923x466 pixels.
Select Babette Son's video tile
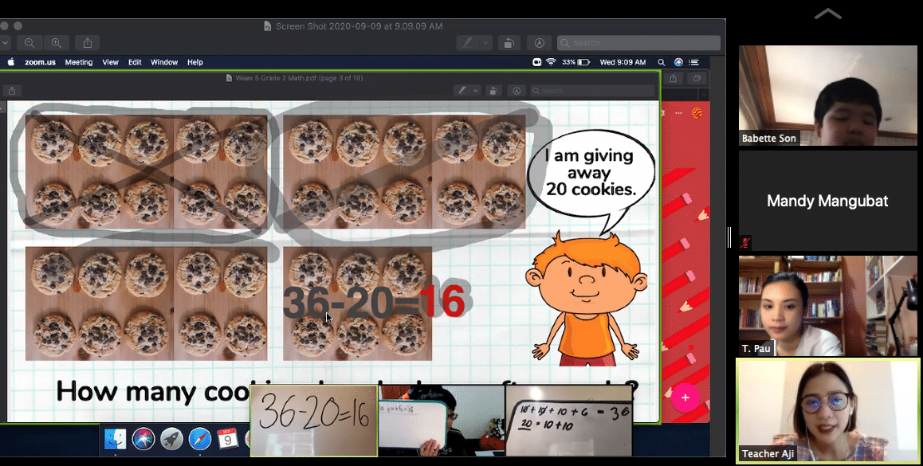(x=827, y=96)
